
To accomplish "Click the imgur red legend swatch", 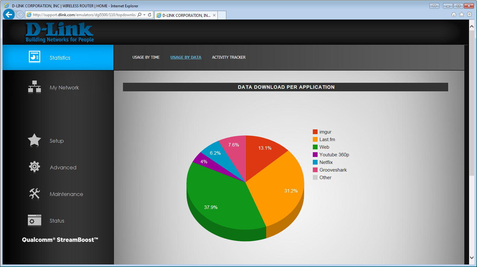I will tap(315, 132).
